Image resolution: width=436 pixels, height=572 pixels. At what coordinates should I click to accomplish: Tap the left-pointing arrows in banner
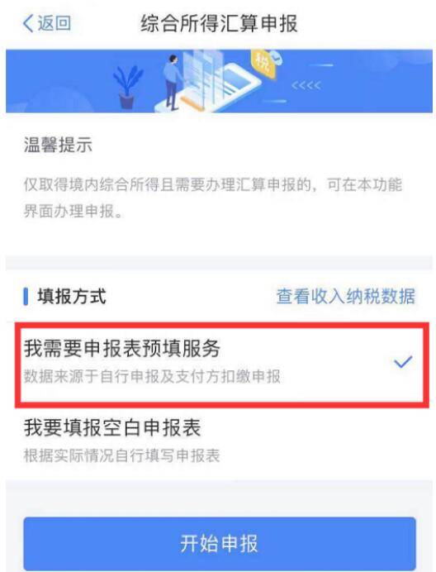(x=306, y=86)
